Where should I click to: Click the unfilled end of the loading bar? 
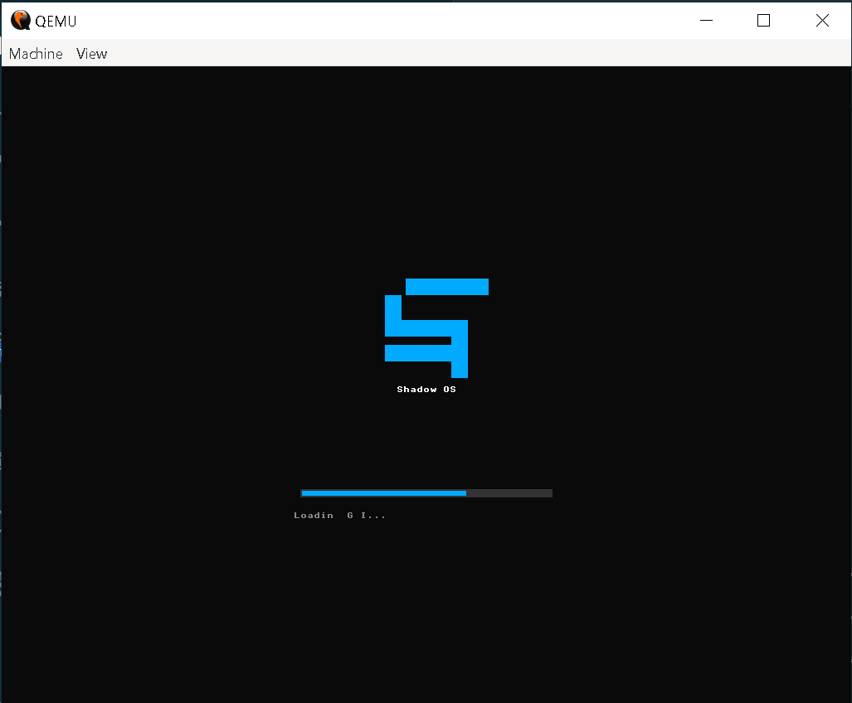click(x=510, y=492)
